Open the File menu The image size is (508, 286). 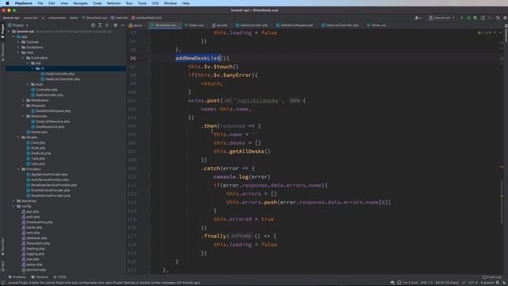[x=40, y=3]
